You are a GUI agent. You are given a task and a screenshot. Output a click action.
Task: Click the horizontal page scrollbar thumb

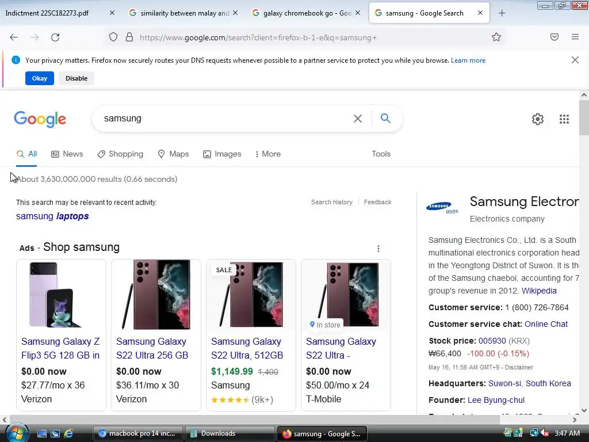[254, 419]
